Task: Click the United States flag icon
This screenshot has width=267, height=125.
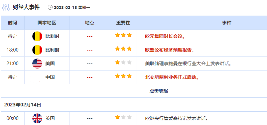Action: coord(37,63)
